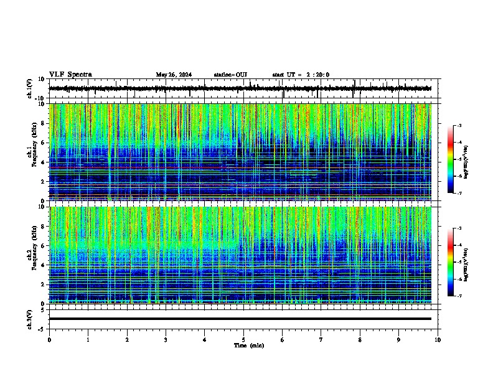Click the "1" tick on the Time axis
The height and width of the screenshot is (381, 493).
pyautogui.click(x=88, y=339)
